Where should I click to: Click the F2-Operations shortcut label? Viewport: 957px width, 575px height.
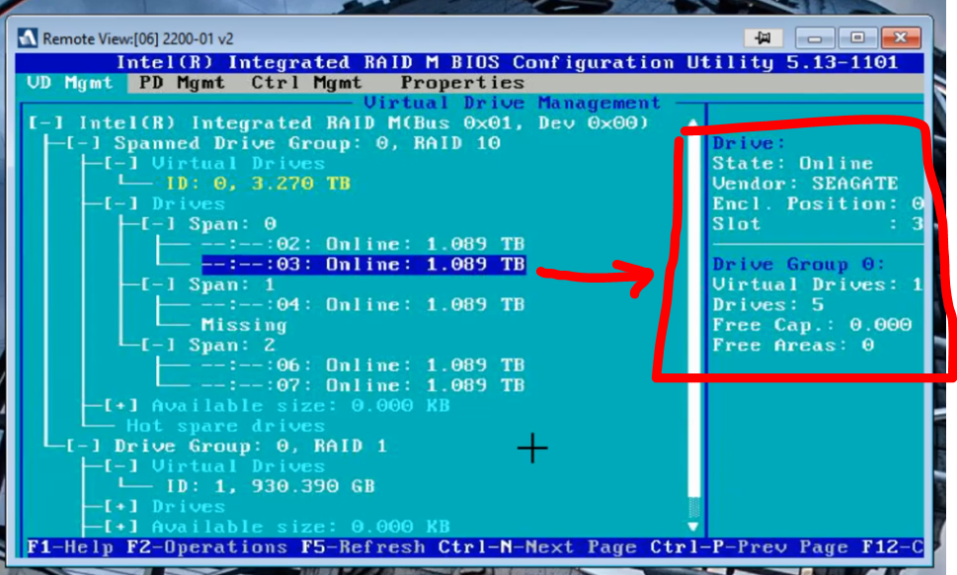click(206, 547)
